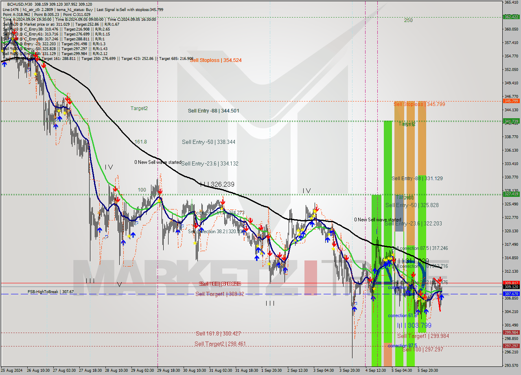
Task: Select 'Sell Entry -50 | 338.344' label
Action: point(208,142)
